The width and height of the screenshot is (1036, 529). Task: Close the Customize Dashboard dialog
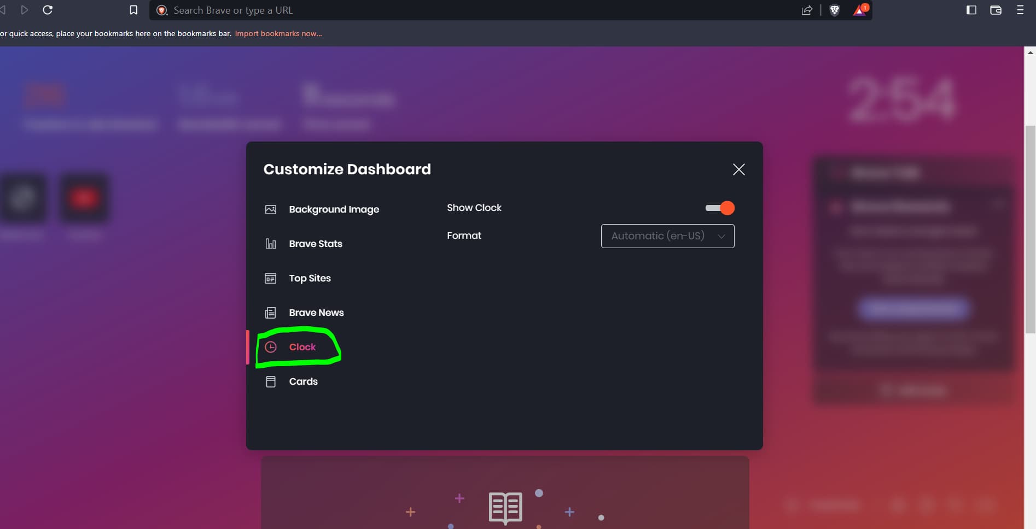[739, 169]
